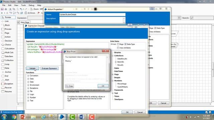The width and height of the screenshot is (214, 120).
Task: Switch to the Main Page tab
Action: (25, 22)
